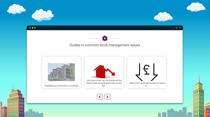Screen dimensions: 210x117
Task: Open 'The behaviour of the best-run buildings' guide
Action: point(61,86)
